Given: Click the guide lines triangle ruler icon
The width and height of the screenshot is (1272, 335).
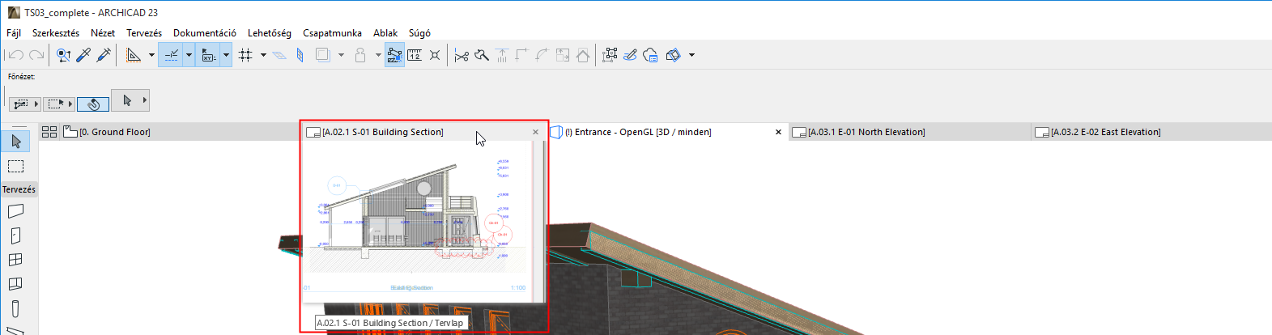Looking at the screenshot, I should click(134, 55).
